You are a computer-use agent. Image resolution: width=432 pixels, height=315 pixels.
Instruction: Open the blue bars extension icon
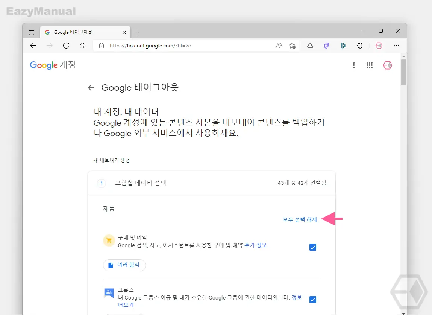[343, 46]
